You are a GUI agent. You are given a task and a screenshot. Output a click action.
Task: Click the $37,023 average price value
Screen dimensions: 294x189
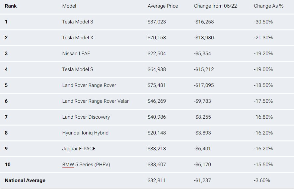[x=157, y=22]
